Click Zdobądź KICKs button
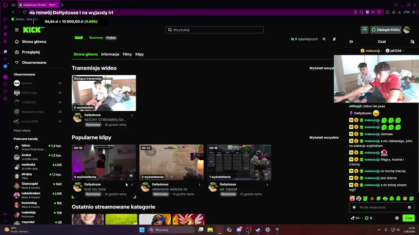 pos(386,30)
